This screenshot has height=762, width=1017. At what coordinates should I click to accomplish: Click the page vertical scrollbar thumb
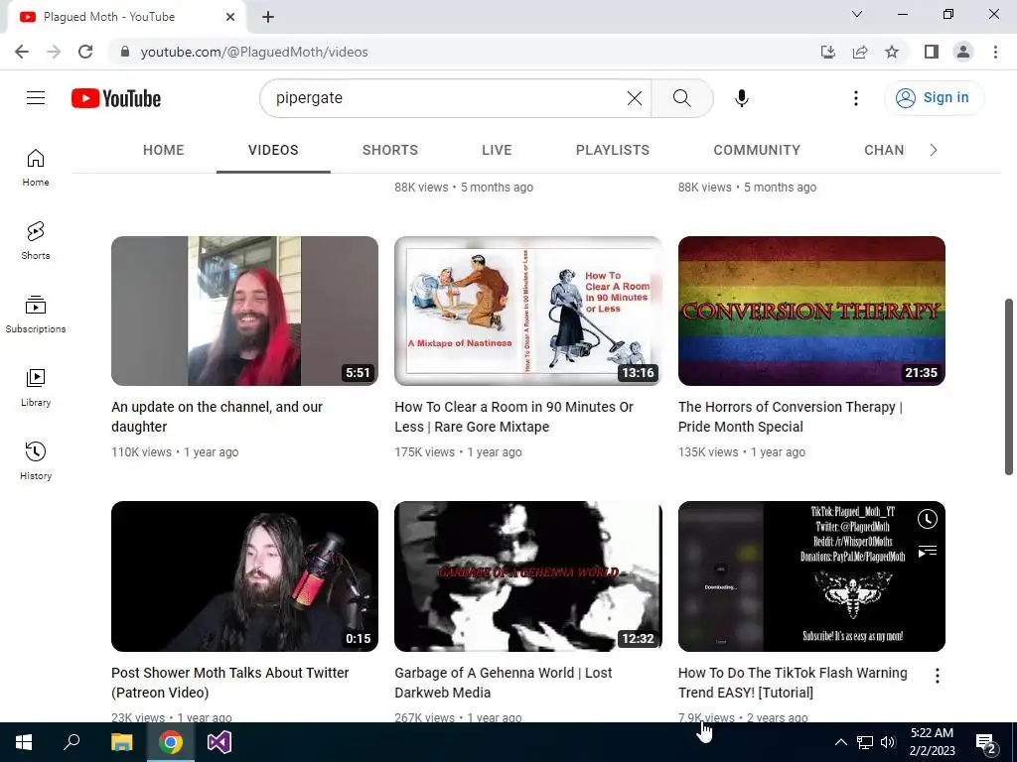[x=1009, y=387]
